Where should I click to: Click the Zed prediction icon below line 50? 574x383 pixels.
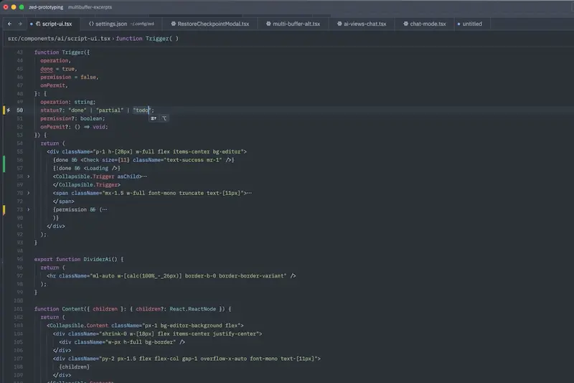(x=154, y=118)
